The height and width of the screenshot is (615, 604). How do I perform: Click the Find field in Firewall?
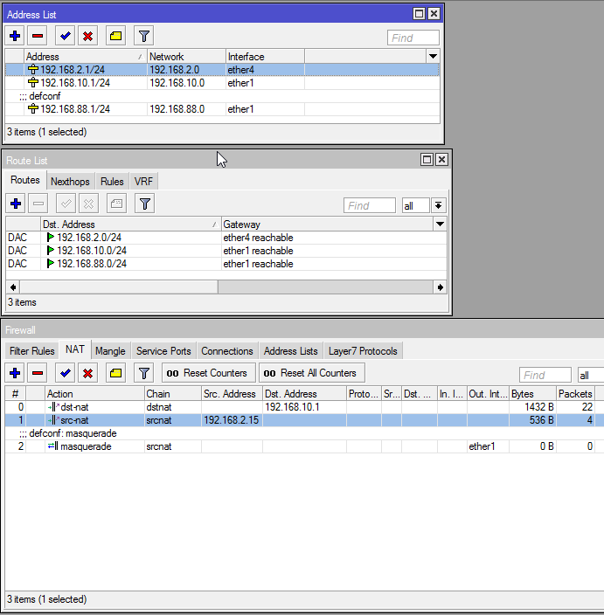(x=545, y=376)
